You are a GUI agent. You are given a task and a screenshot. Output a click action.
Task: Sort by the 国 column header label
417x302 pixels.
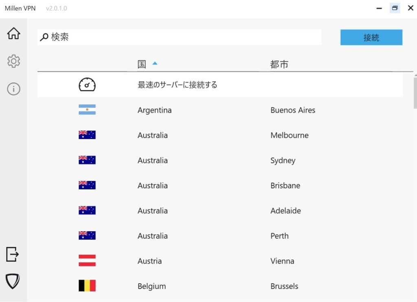[142, 64]
